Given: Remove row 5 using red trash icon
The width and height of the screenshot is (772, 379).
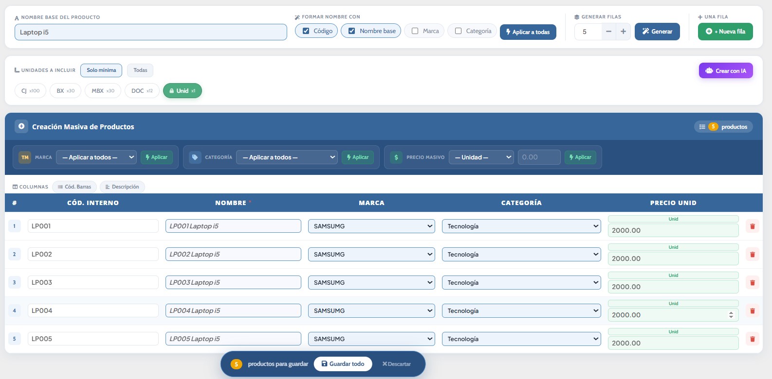Looking at the screenshot, I should pyautogui.click(x=752, y=339).
